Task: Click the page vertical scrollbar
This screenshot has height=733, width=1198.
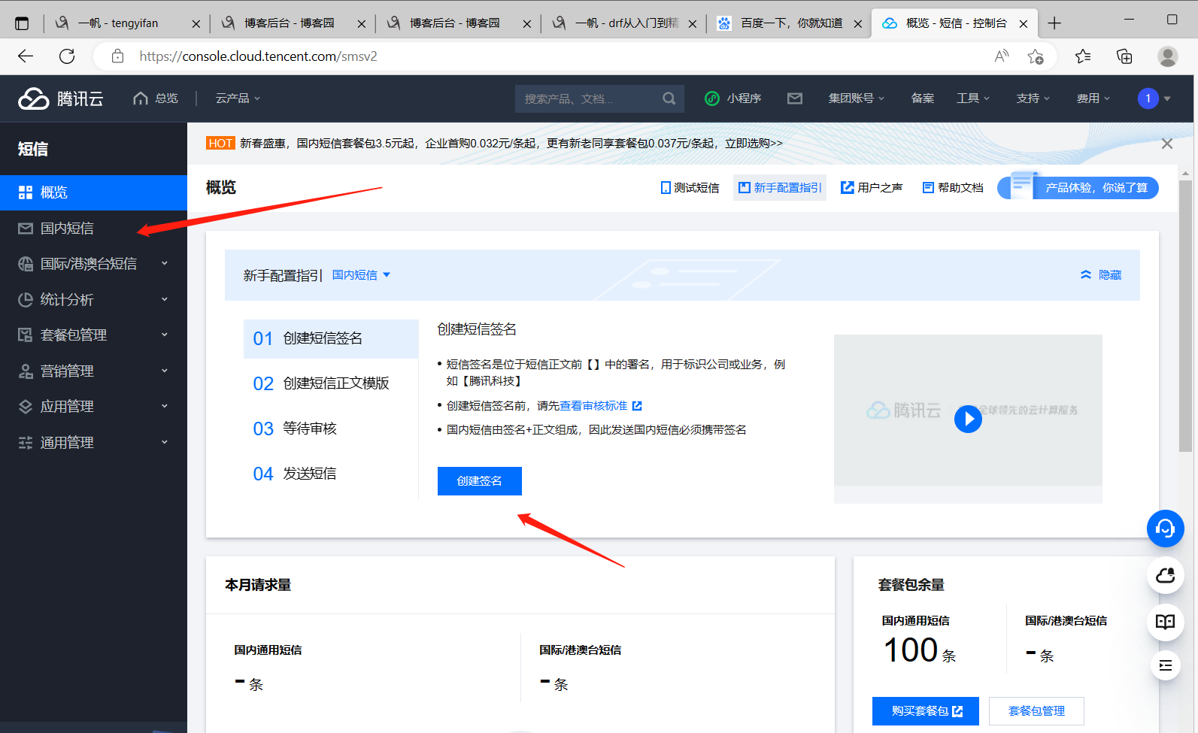Action: 1186,316
